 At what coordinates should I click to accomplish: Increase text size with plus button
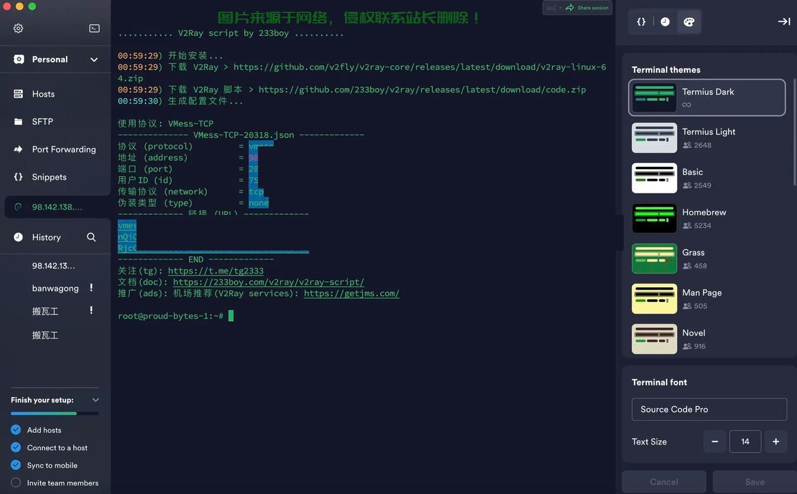click(776, 442)
